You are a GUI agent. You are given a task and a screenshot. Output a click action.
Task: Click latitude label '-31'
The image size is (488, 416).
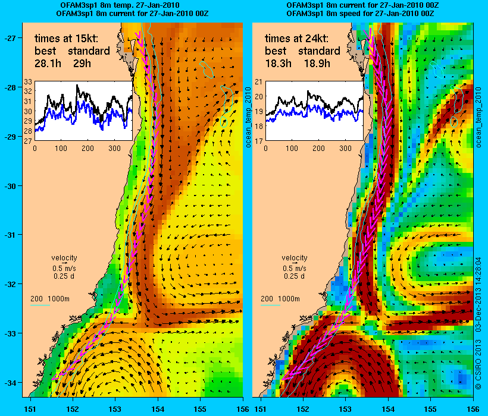[x=10, y=235]
